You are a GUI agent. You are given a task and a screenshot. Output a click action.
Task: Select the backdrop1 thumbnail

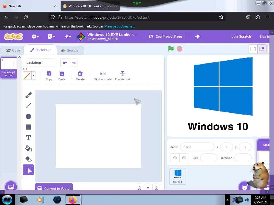9,68
